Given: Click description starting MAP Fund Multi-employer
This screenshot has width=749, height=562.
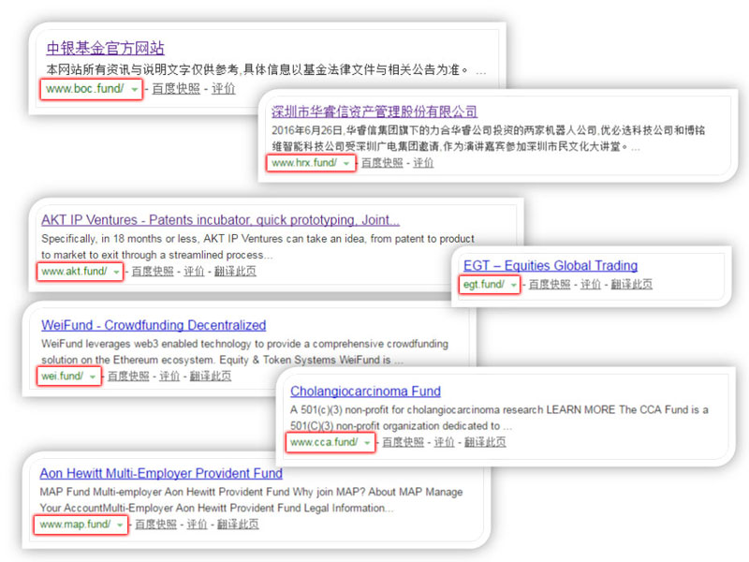Looking at the screenshot, I should coord(251,499).
